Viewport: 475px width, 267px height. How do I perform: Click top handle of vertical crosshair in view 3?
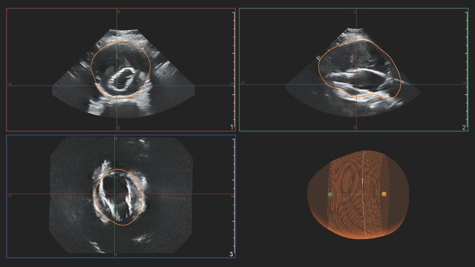pyautogui.click(x=115, y=138)
